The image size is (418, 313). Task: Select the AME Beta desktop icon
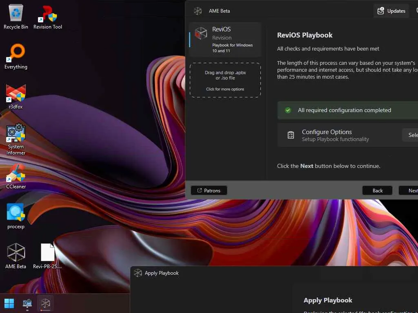[16, 256]
